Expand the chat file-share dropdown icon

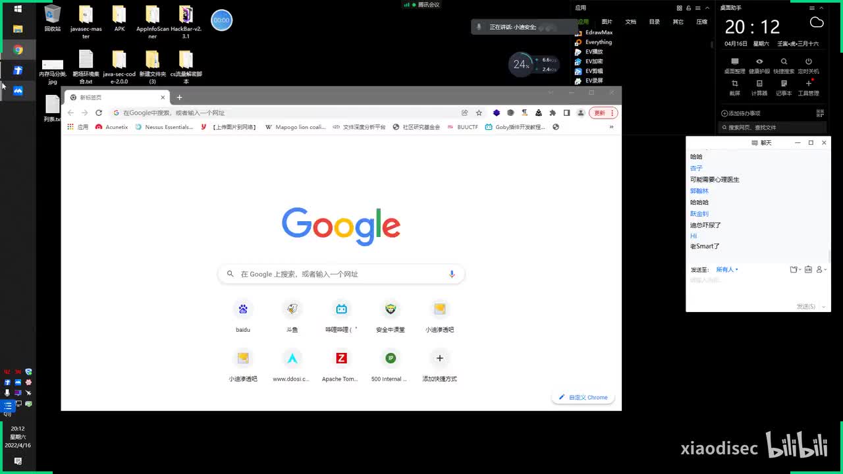pyautogui.click(x=795, y=269)
